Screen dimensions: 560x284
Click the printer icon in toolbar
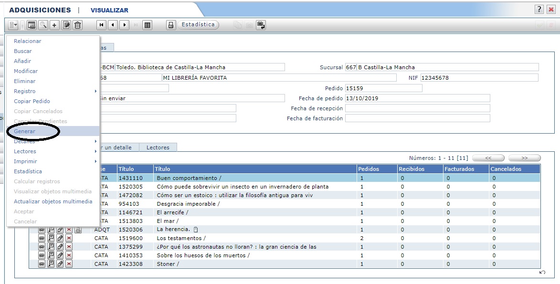tap(171, 25)
